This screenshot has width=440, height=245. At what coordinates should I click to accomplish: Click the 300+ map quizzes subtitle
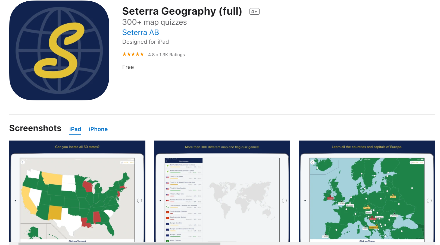(154, 22)
